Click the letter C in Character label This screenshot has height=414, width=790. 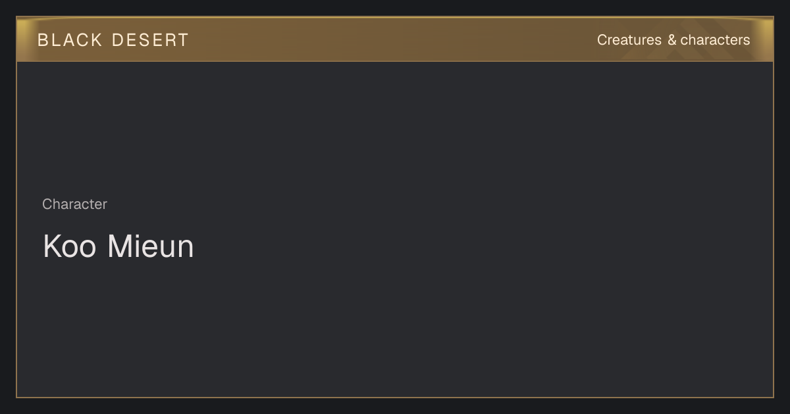pyautogui.click(x=47, y=204)
